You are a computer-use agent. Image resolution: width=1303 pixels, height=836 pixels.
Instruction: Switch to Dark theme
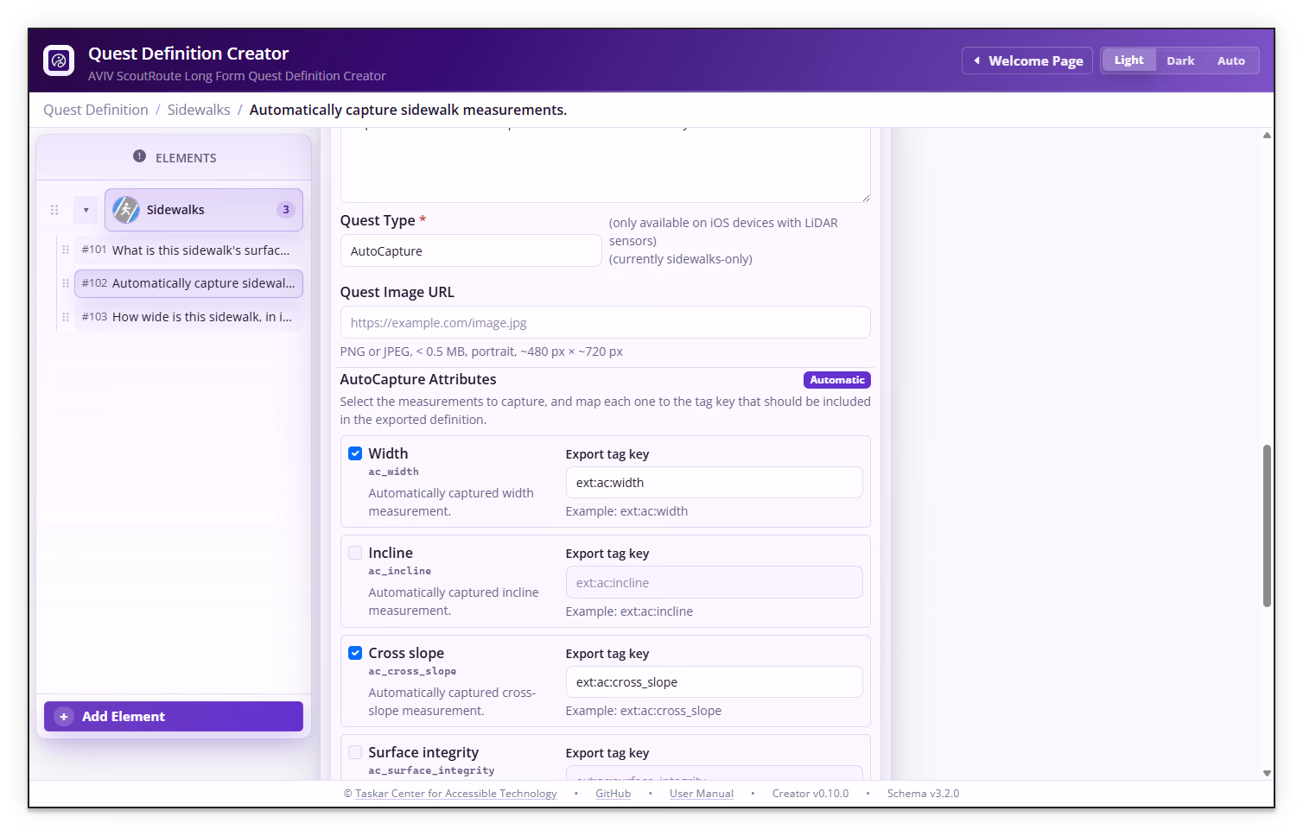pos(1180,60)
